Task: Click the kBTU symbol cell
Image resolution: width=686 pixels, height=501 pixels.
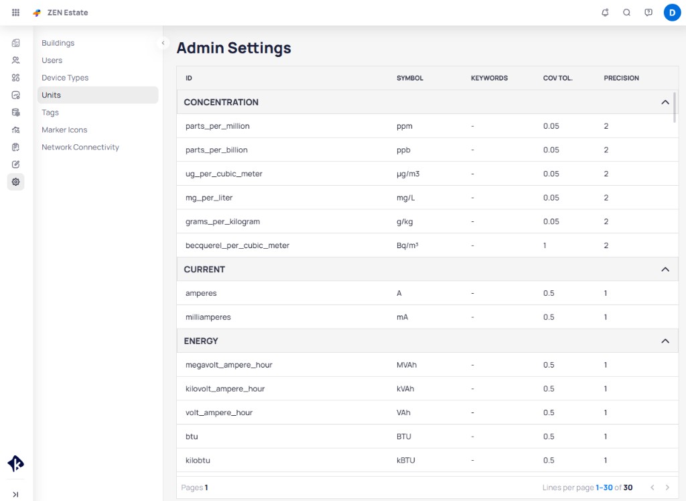Action: 405,460
